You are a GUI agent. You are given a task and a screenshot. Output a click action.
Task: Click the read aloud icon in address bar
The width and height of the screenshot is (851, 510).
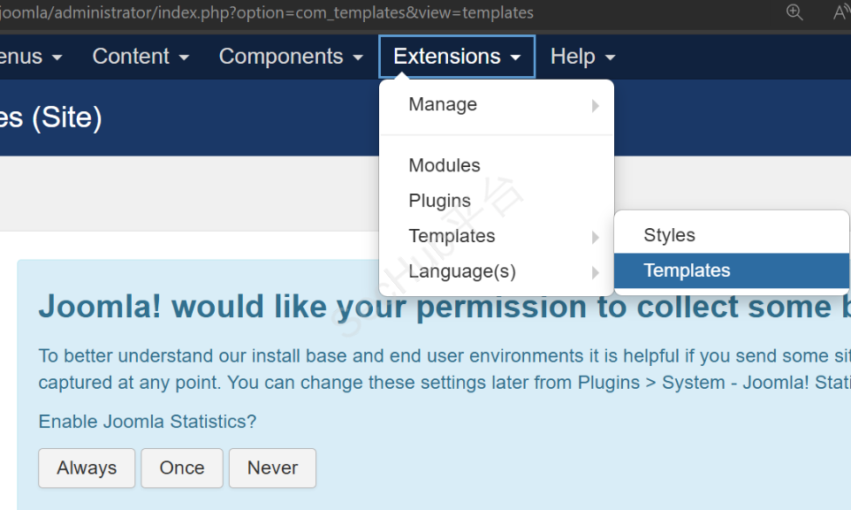(x=840, y=12)
